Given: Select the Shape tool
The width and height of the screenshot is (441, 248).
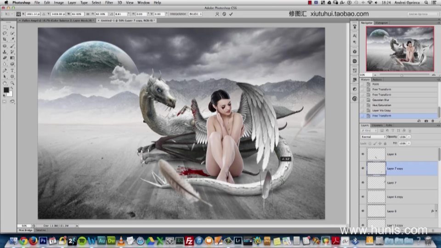Looking at the screenshot, I should tap(12, 77).
